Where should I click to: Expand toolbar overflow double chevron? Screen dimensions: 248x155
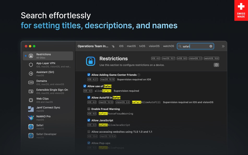tap(223, 46)
